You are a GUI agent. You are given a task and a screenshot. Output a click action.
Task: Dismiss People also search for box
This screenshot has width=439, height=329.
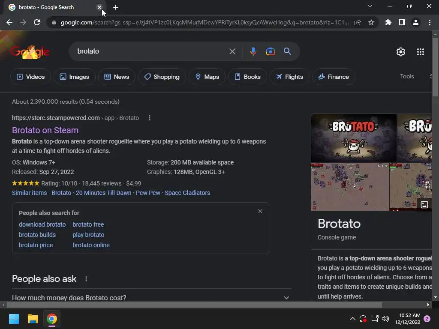pyautogui.click(x=260, y=211)
